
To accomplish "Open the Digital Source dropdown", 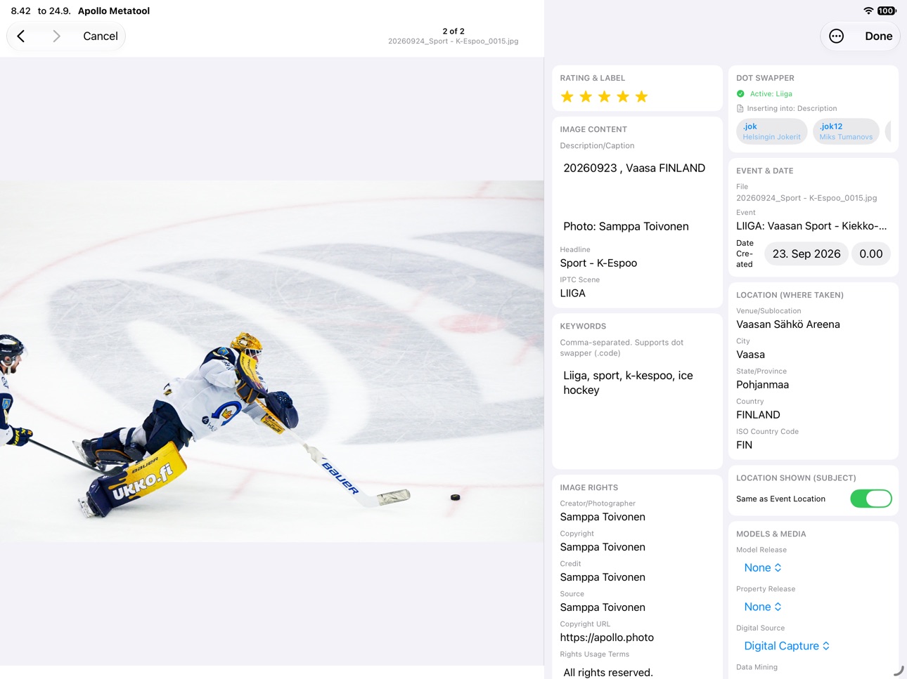I will click(x=787, y=646).
